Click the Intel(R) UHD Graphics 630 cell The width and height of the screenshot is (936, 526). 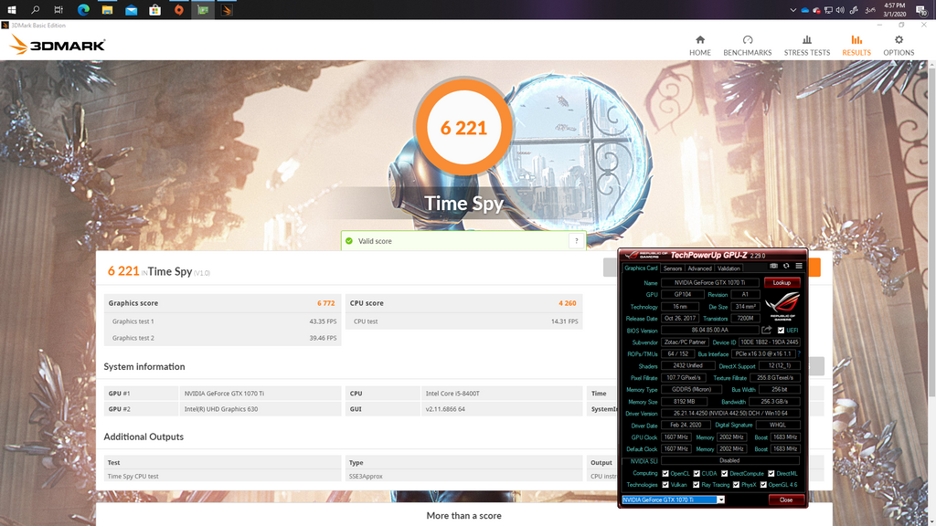(261, 409)
